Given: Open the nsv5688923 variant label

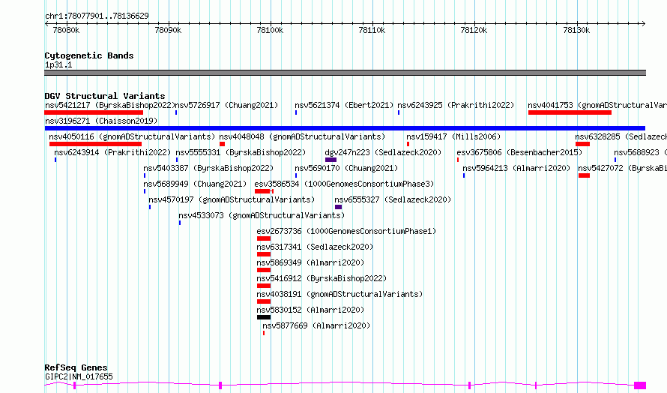Looking at the screenshot, I should point(640,152).
